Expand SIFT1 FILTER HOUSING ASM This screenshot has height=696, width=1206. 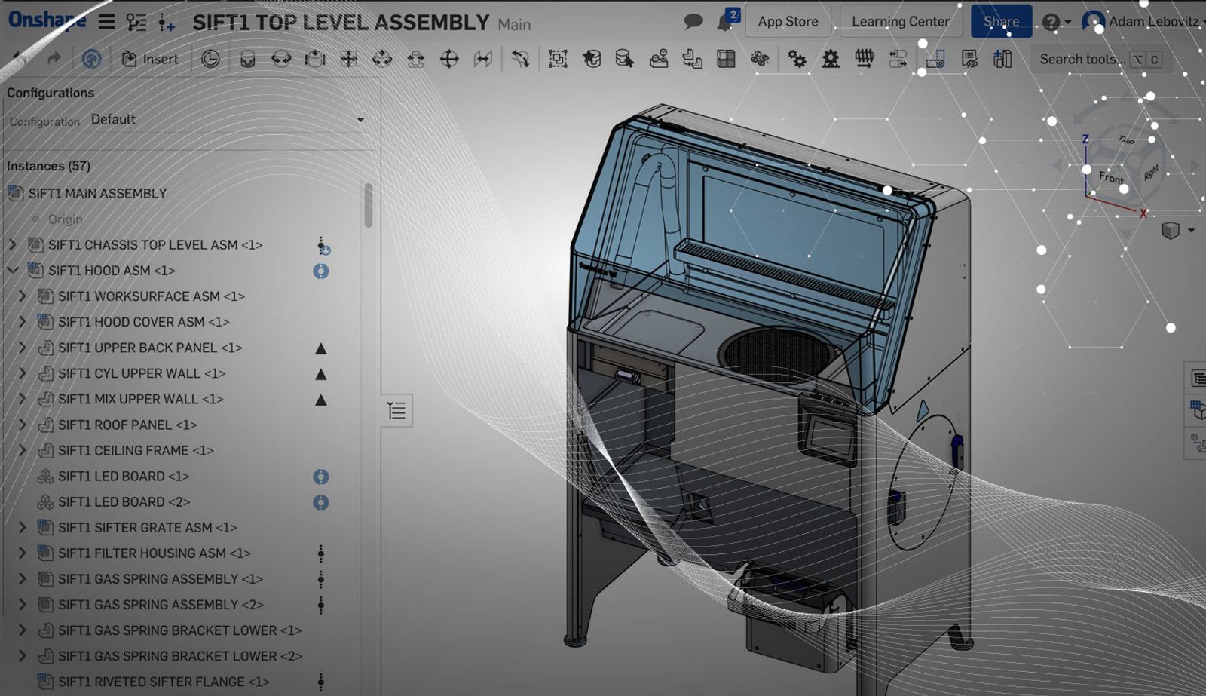pos(22,553)
